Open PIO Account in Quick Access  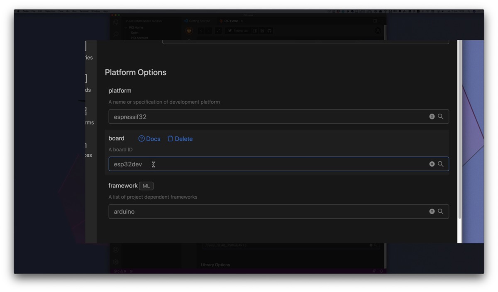coord(139,38)
